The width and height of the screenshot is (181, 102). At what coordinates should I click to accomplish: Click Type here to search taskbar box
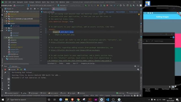pyautogui.click(x=26, y=99)
